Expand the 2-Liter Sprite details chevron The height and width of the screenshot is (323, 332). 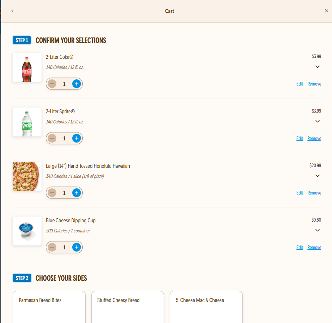pos(318,121)
